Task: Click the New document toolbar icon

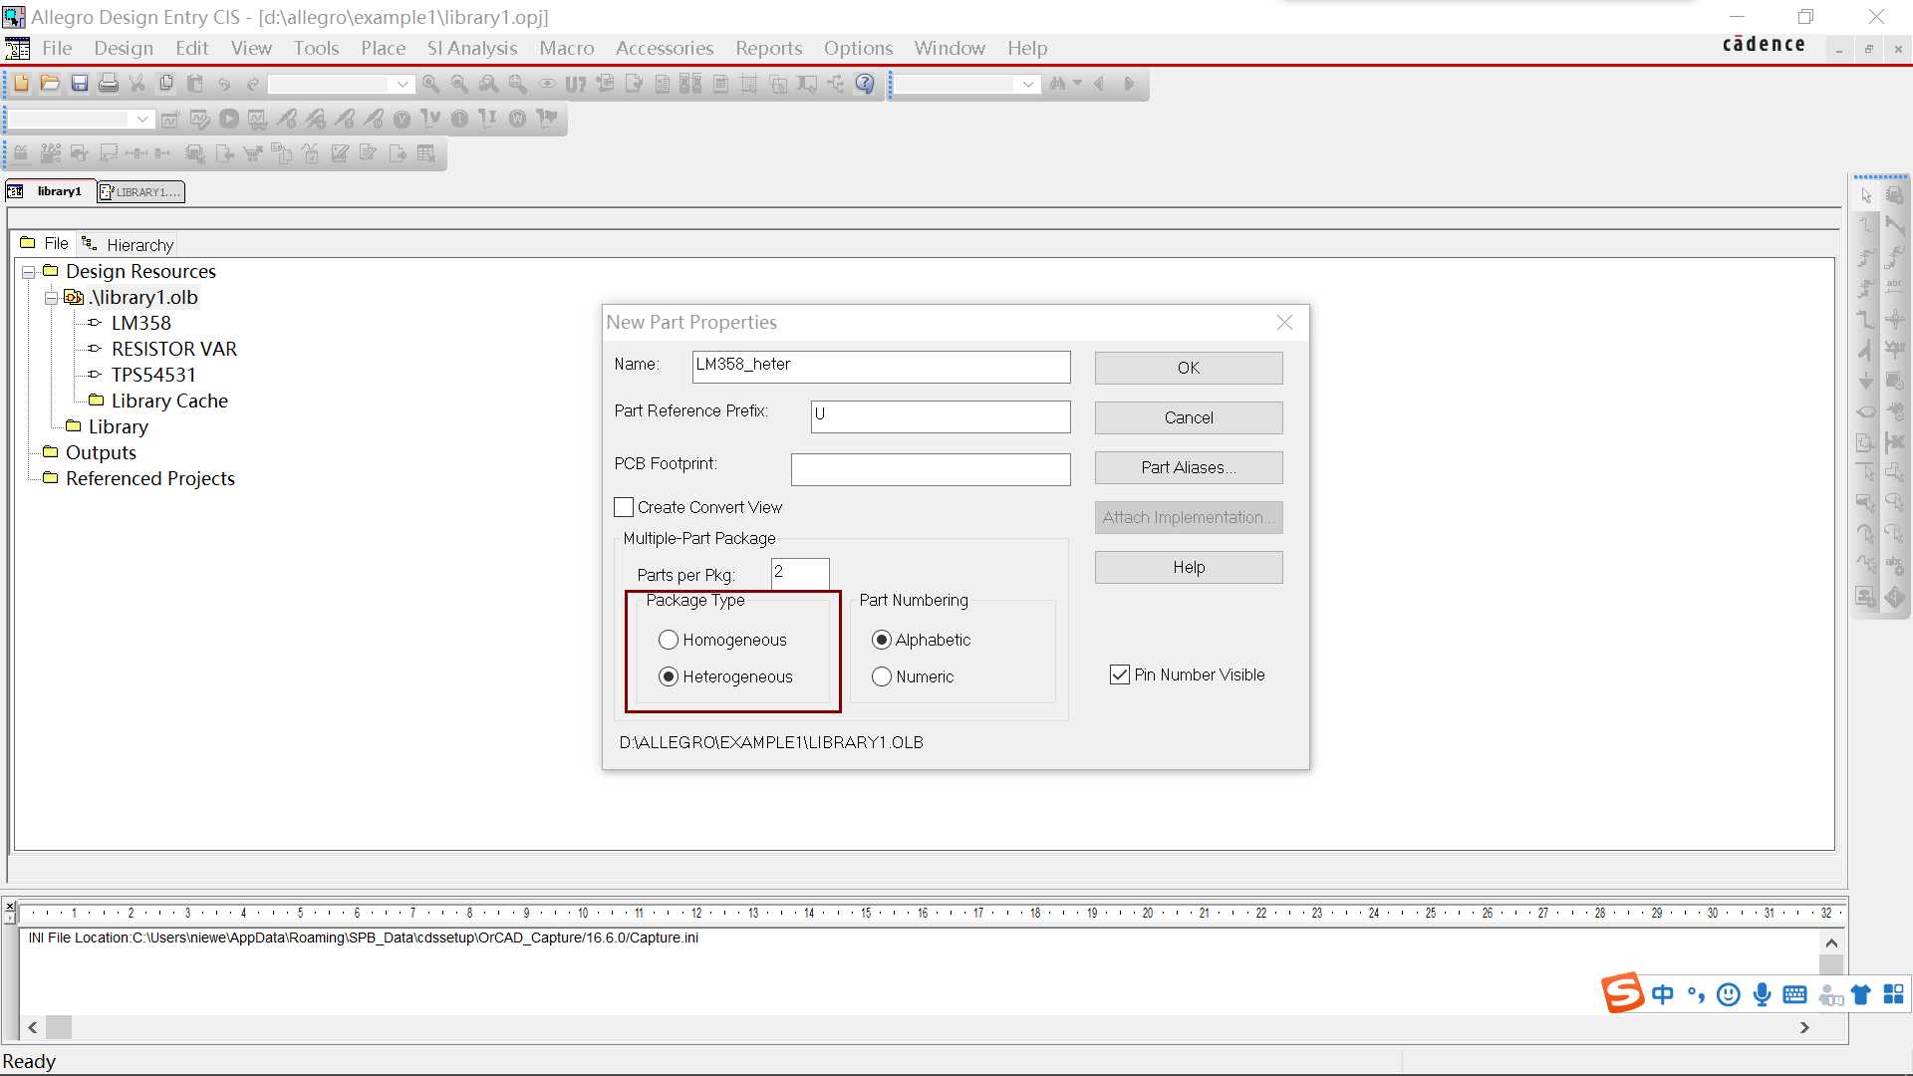Action: coord(21,84)
